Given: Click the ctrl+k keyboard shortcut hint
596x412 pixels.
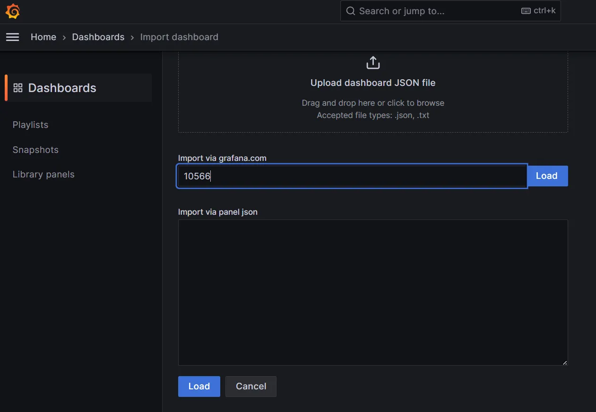Looking at the screenshot, I should pos(538,10).
